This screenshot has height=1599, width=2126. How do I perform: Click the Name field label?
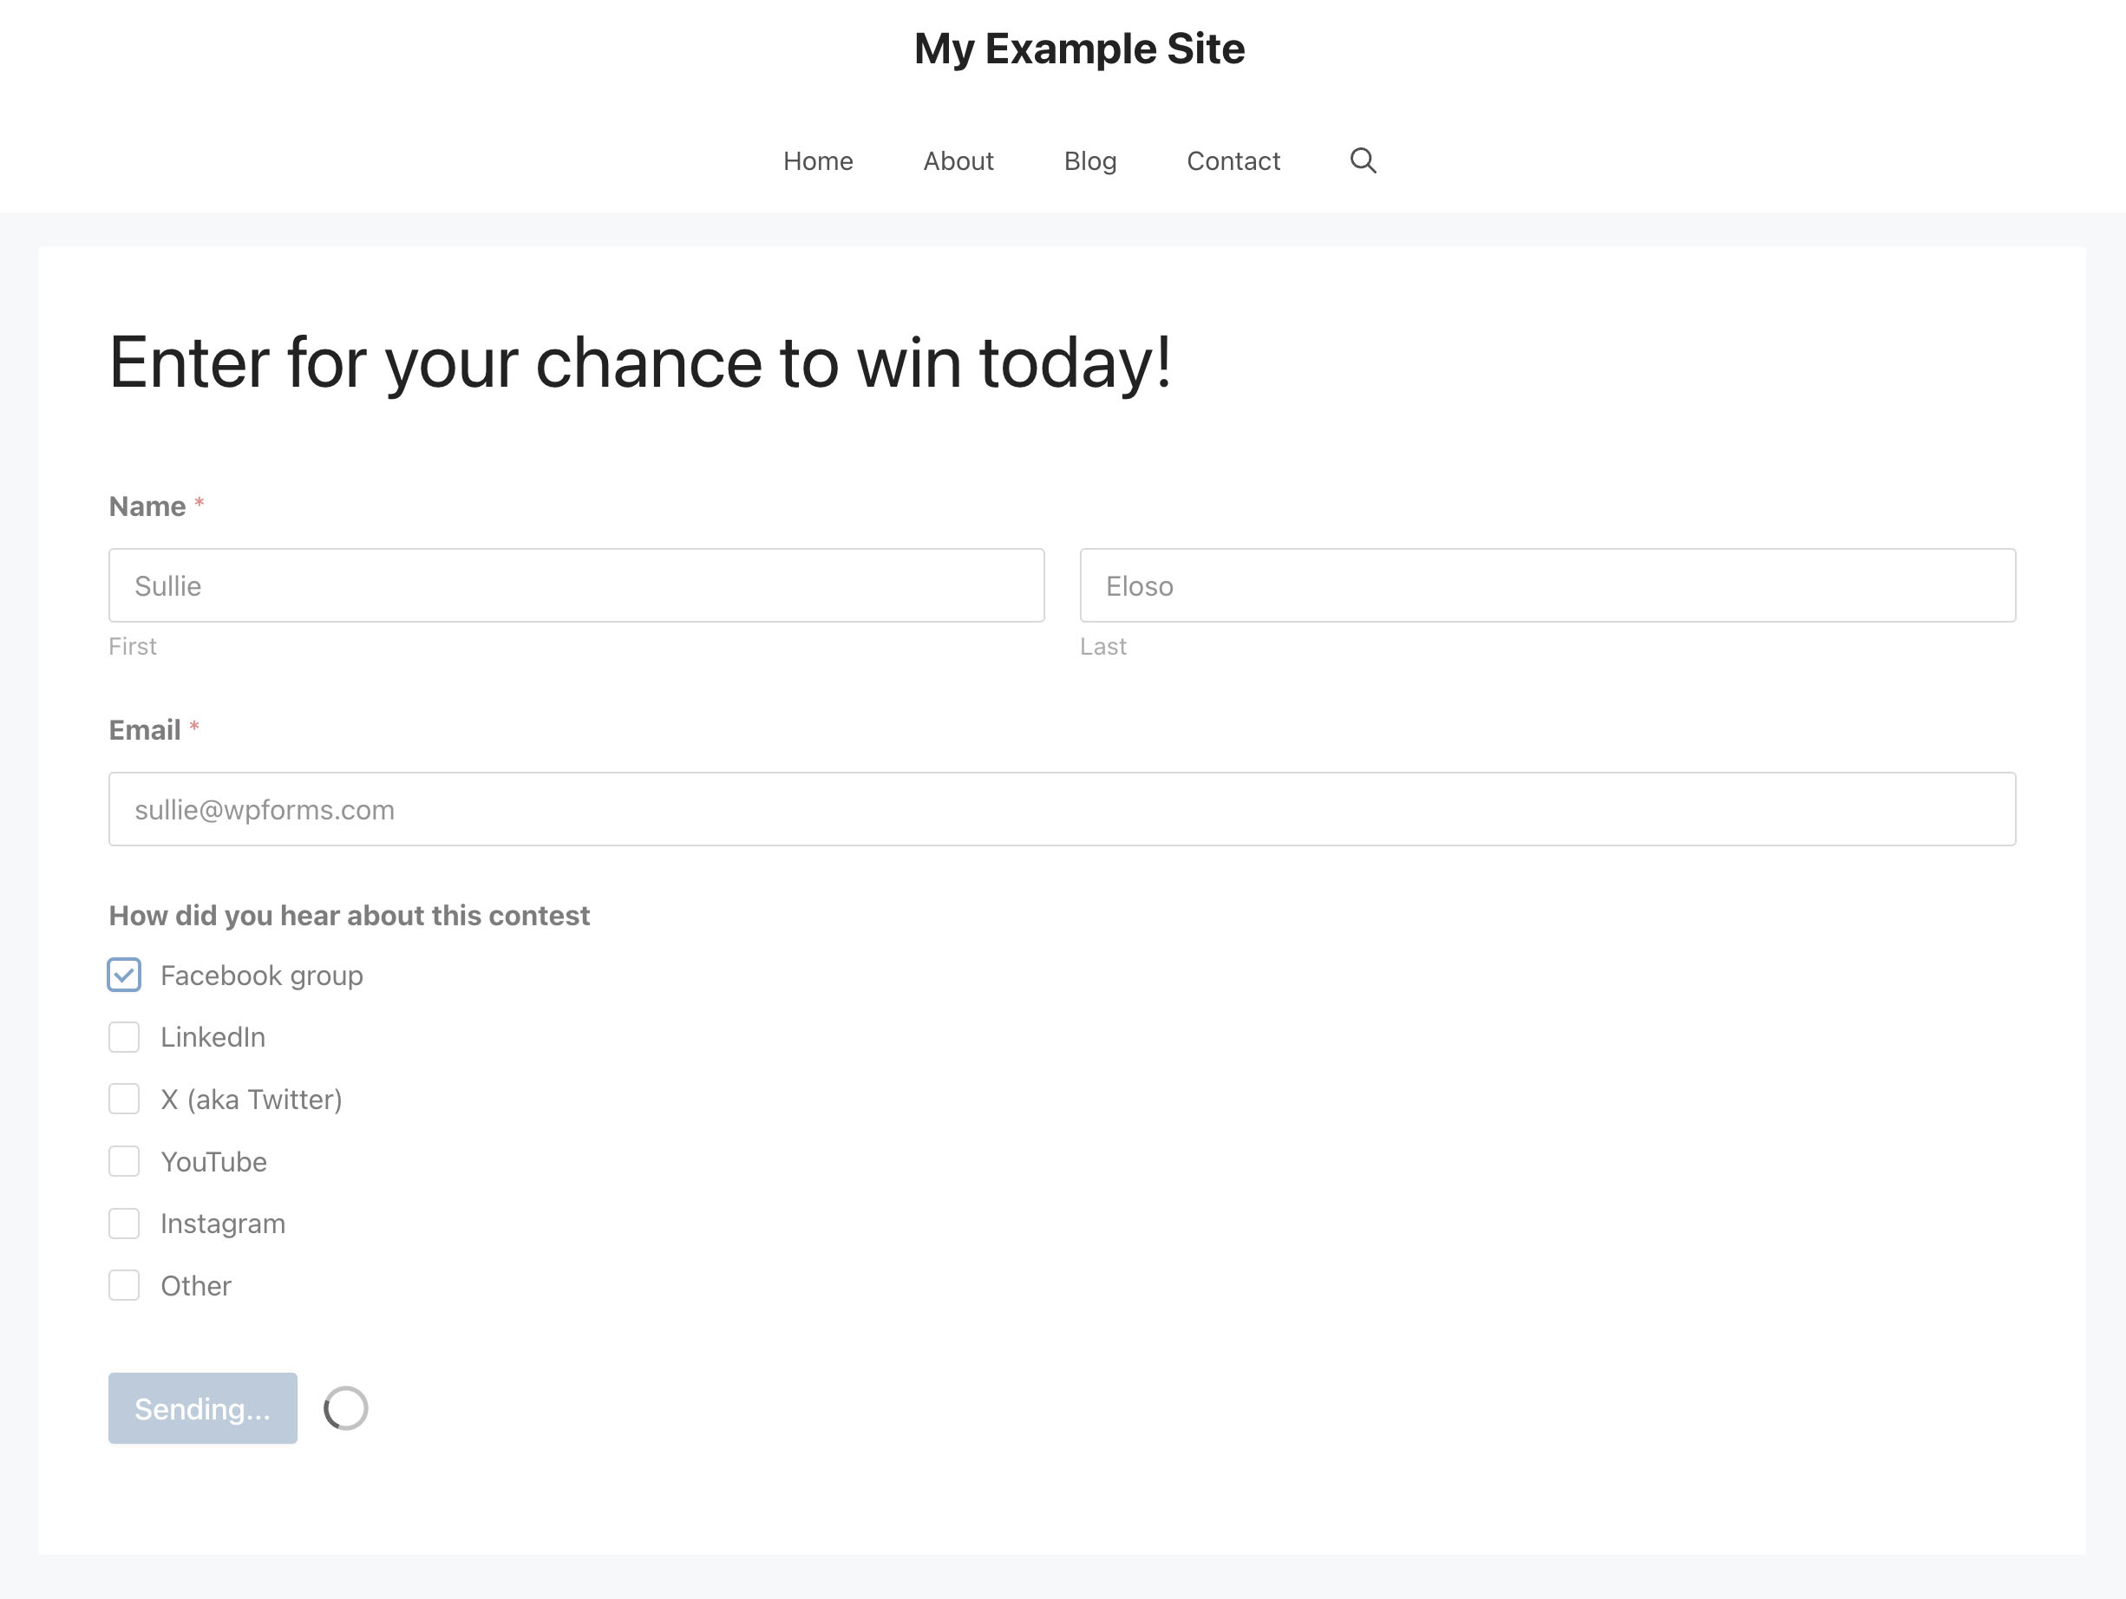147,506
